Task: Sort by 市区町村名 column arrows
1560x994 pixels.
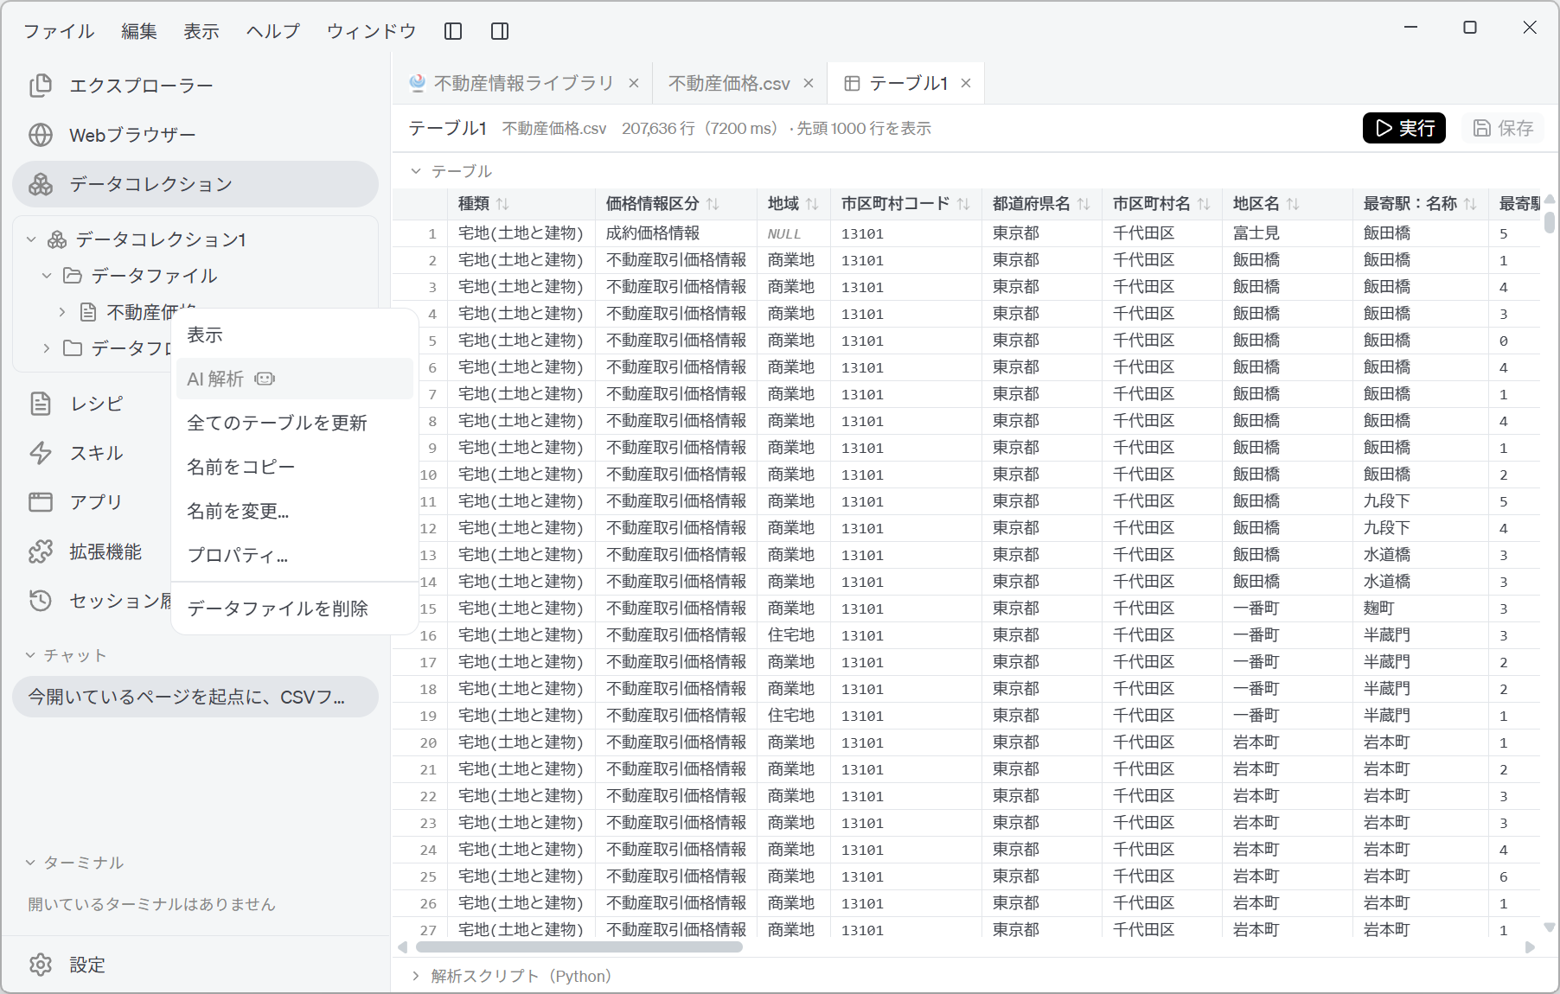Action: 1204,204
